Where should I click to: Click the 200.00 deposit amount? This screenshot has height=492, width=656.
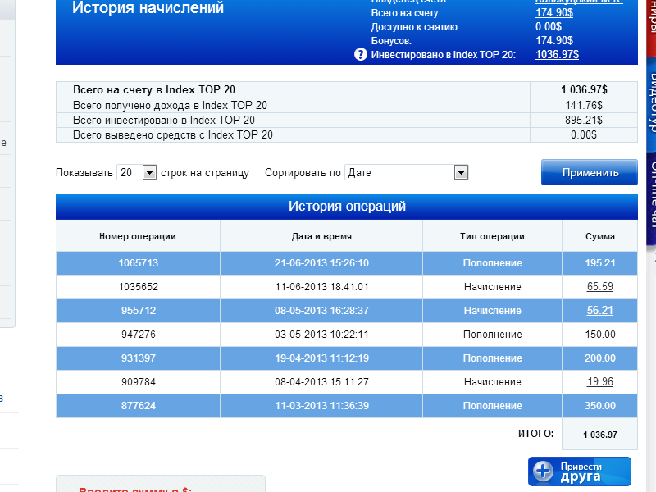click(600, 358)
